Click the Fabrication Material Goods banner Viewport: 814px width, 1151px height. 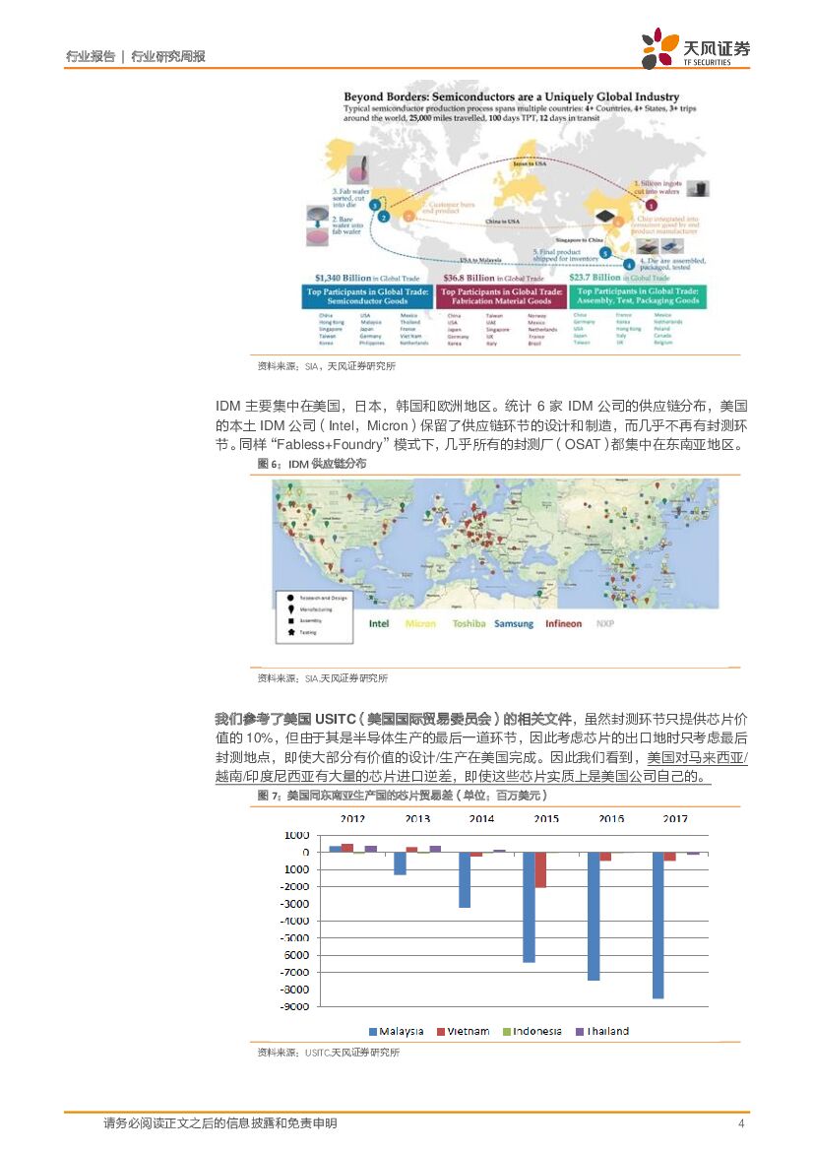pos(501,296)
